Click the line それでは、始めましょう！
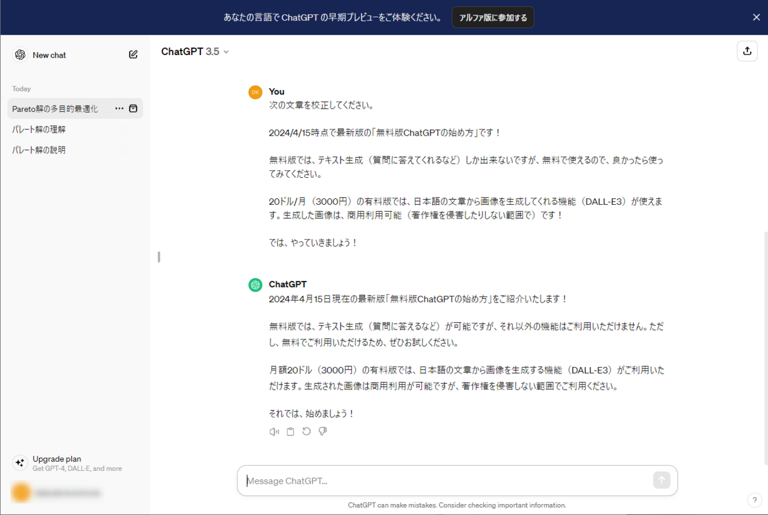 click(312, 414)
